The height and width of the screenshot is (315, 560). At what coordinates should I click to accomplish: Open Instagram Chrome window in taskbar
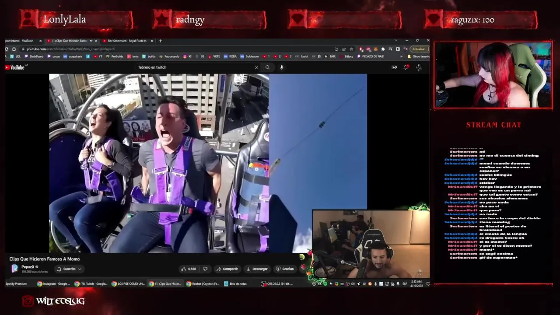[x=53, y=283]
